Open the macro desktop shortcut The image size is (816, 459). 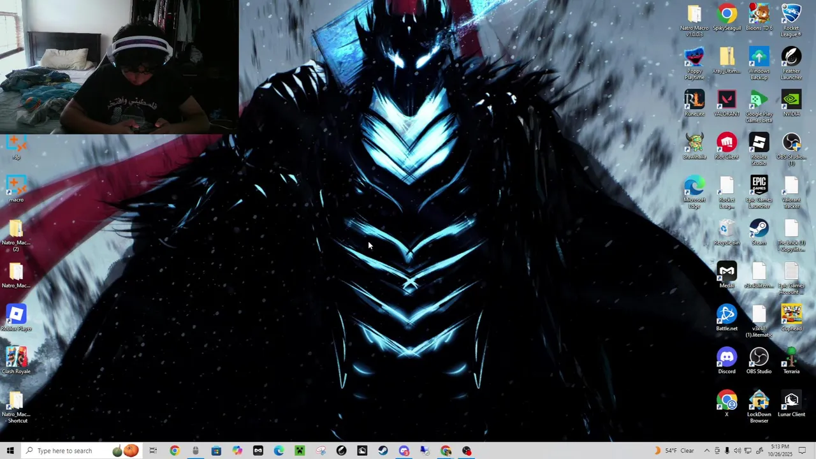click(16, 189)
